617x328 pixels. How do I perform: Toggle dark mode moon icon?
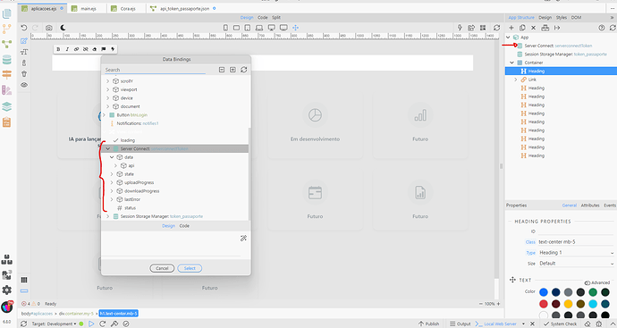[63, 28]
